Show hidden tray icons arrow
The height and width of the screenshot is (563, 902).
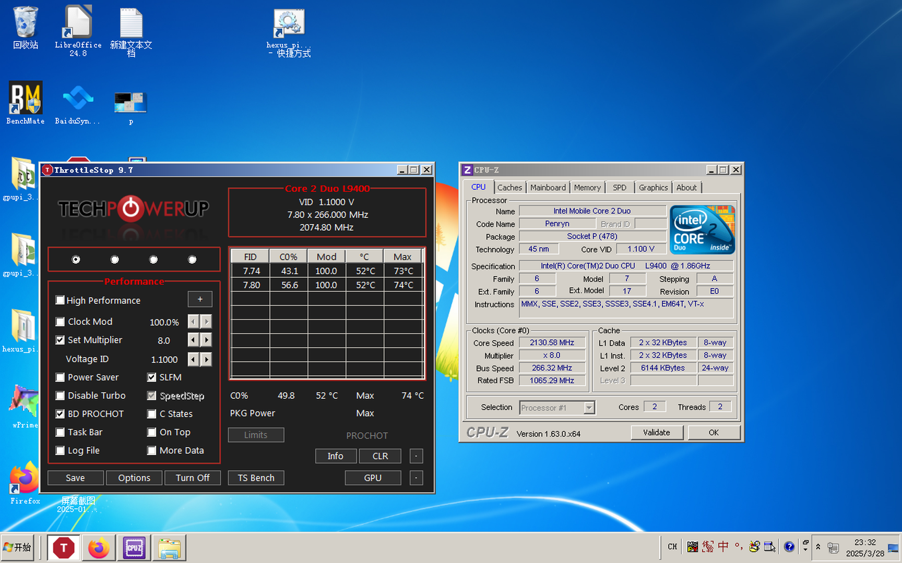pyautogui.click(x=818, y=547)
